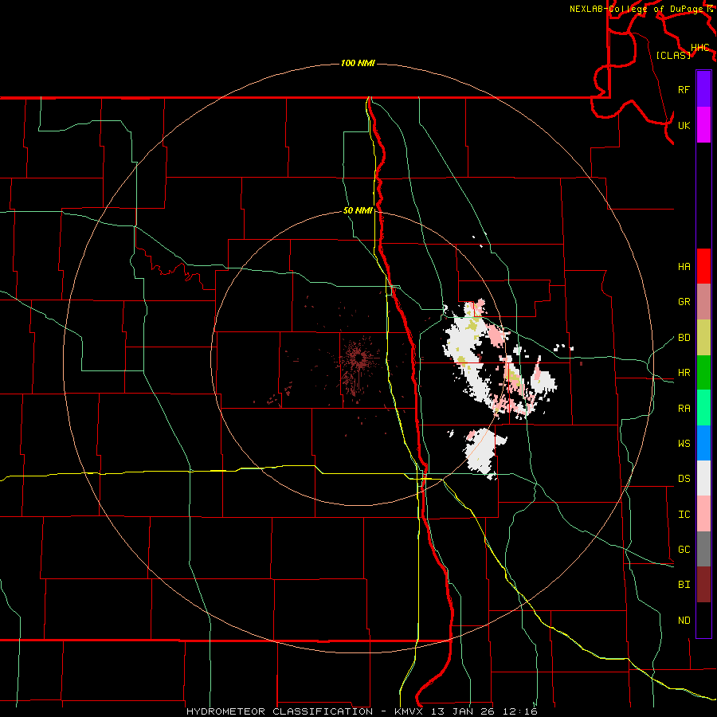Click the 'DS' legend label

point(684,479)
